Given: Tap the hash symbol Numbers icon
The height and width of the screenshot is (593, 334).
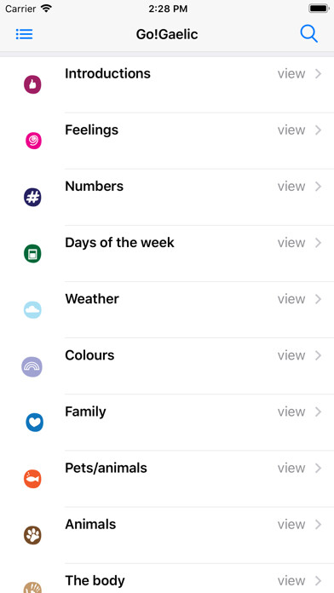Looking at the screenshot, I should 32,198.
